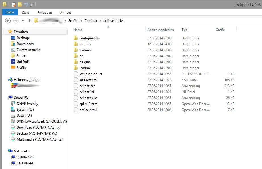Click the QNAP twonky media device icon
The width and height of the screenshot is (262, 169).
13,103
